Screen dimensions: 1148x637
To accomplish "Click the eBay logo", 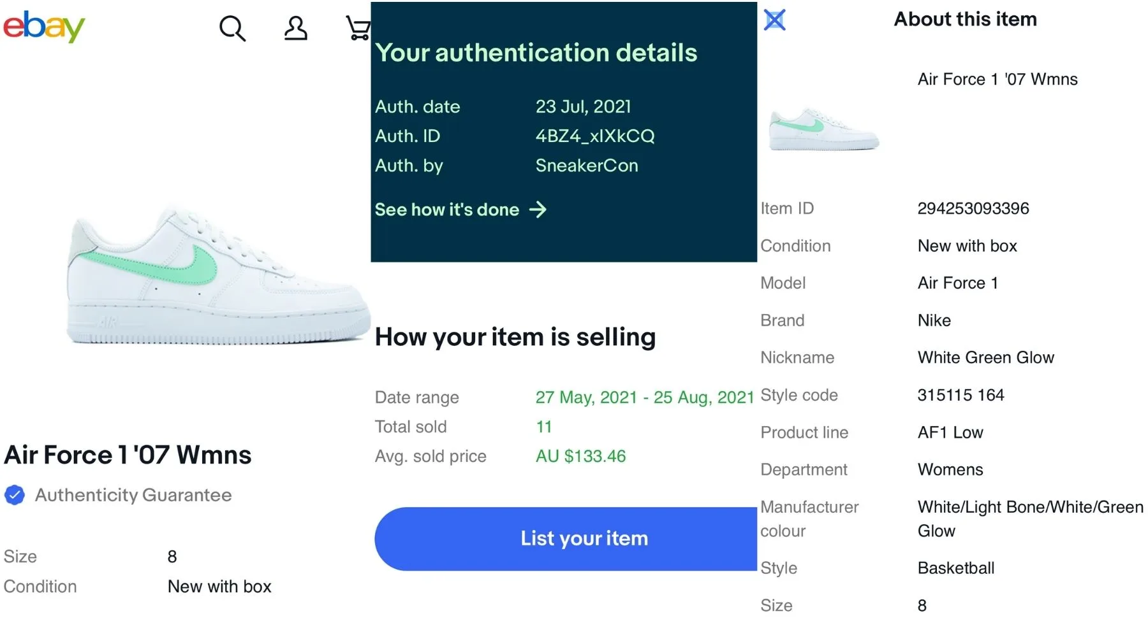I will click(x=44, y=27).
